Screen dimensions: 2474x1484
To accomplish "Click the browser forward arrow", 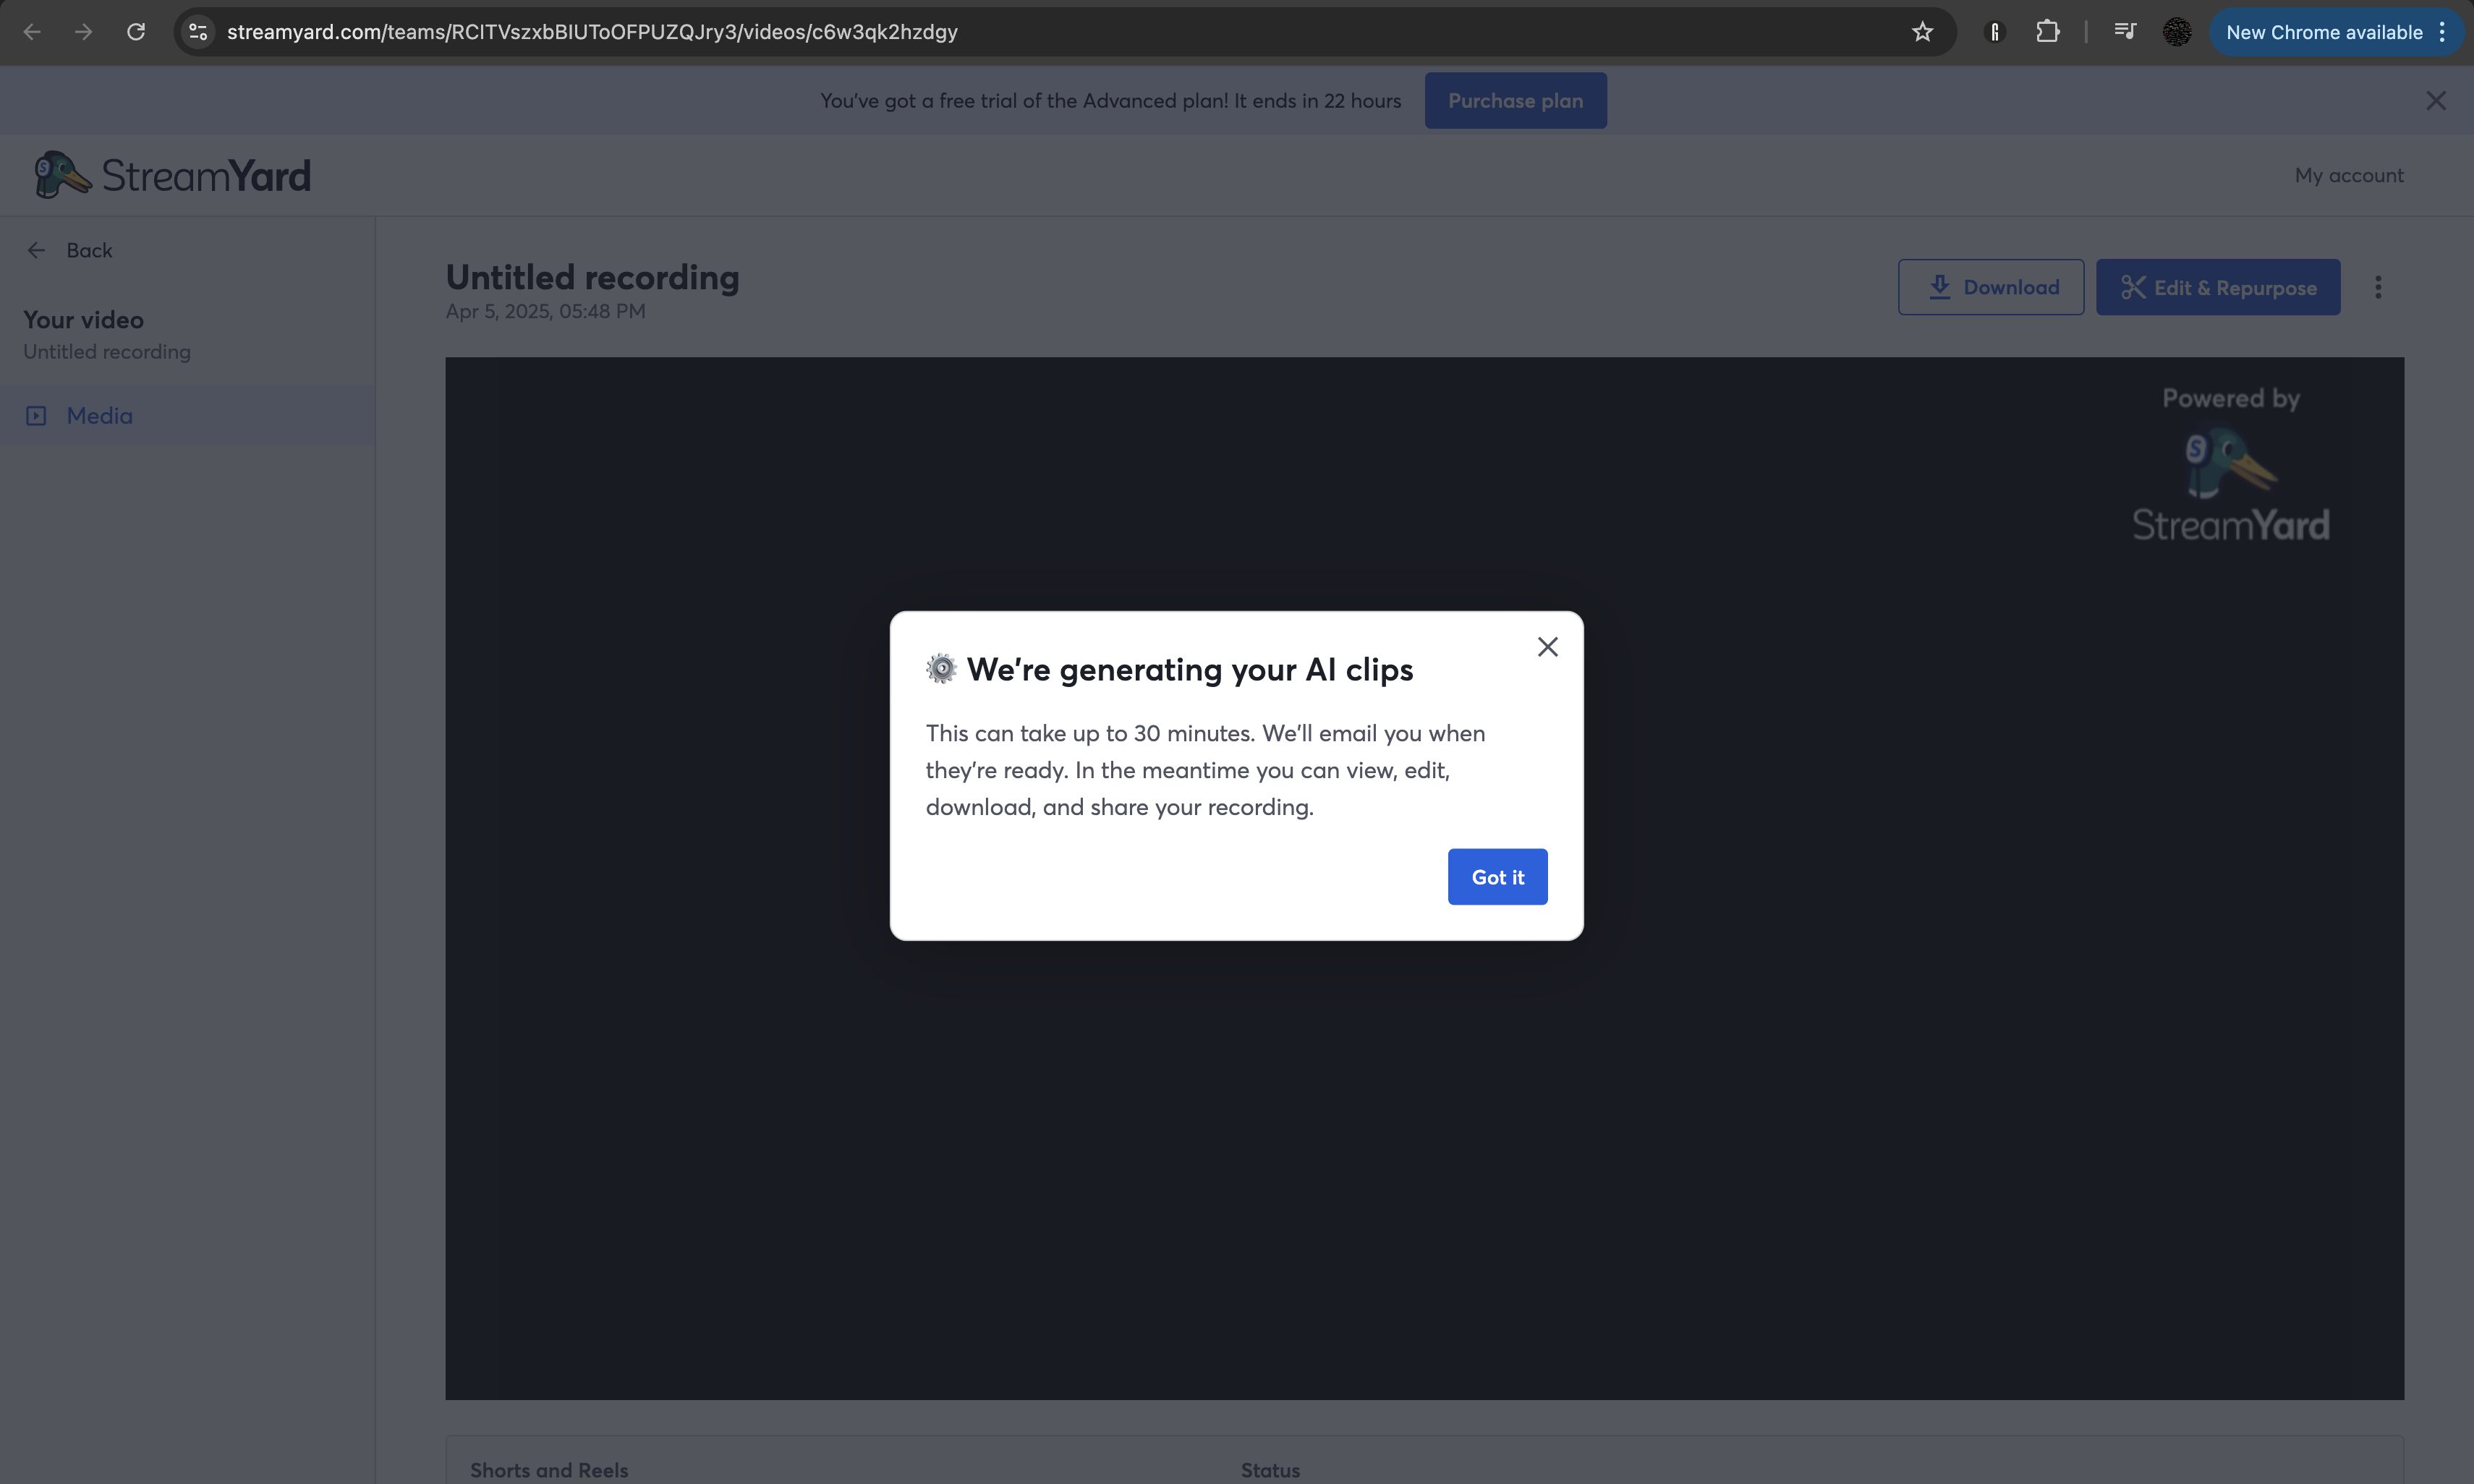I will click(x=84, y=32).
